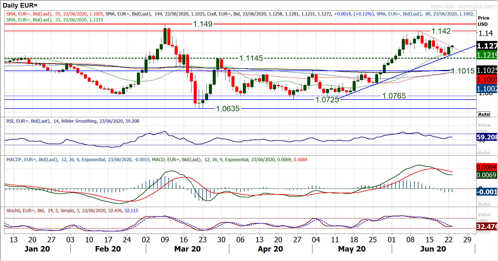Click the Stochastic 32.476 value tag
Viewport: 498px width, 261px height.
487,227
